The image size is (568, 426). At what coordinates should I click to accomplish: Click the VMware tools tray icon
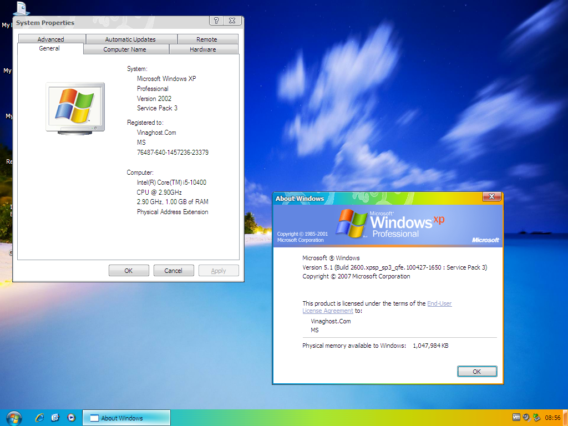[x=516, y=417]
